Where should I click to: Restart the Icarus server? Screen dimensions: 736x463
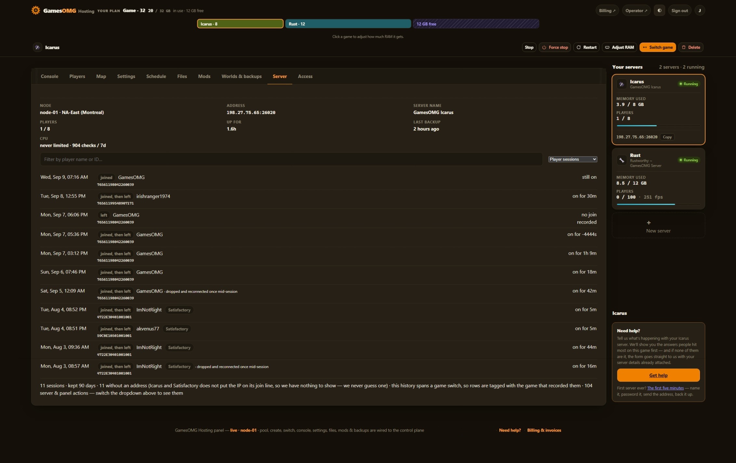(586, 47)
